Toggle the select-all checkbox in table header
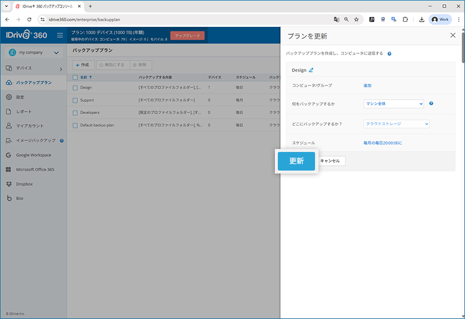465x319 pixels. pyautogui.click(x=75, y=77)
